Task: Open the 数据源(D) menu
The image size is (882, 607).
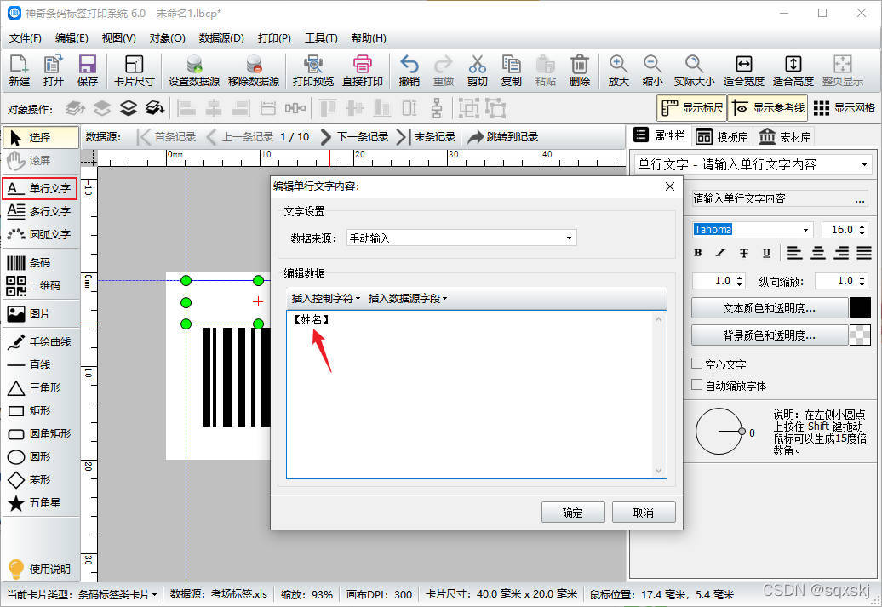Action: (221, 37)
